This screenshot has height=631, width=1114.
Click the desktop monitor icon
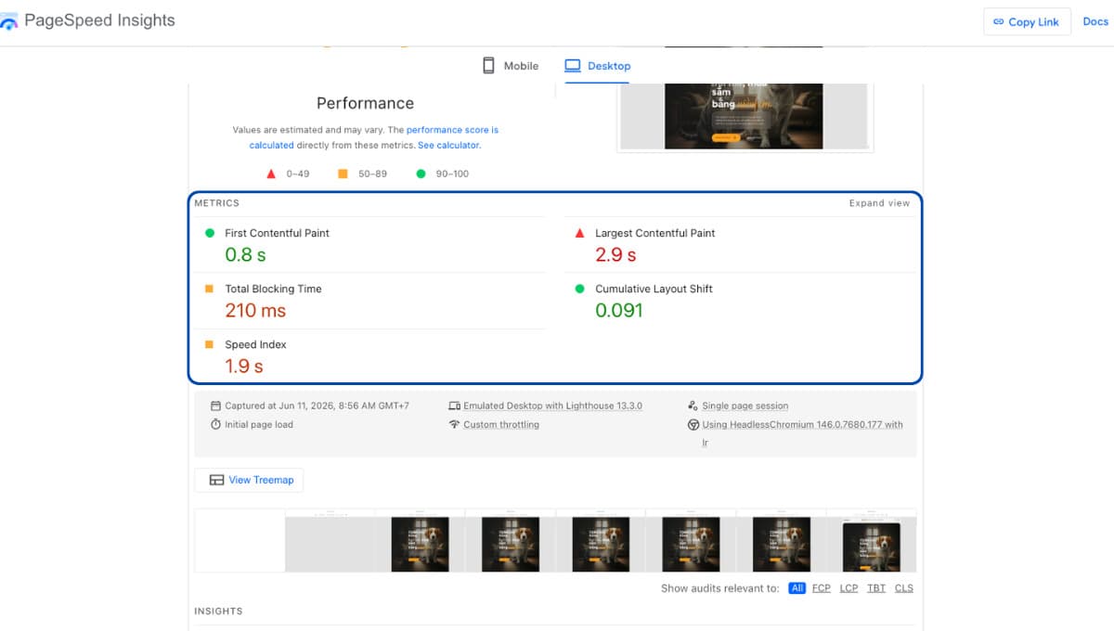(x=572, y=66)
